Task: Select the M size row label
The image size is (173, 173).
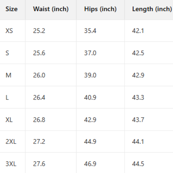Action: point(8,75)
